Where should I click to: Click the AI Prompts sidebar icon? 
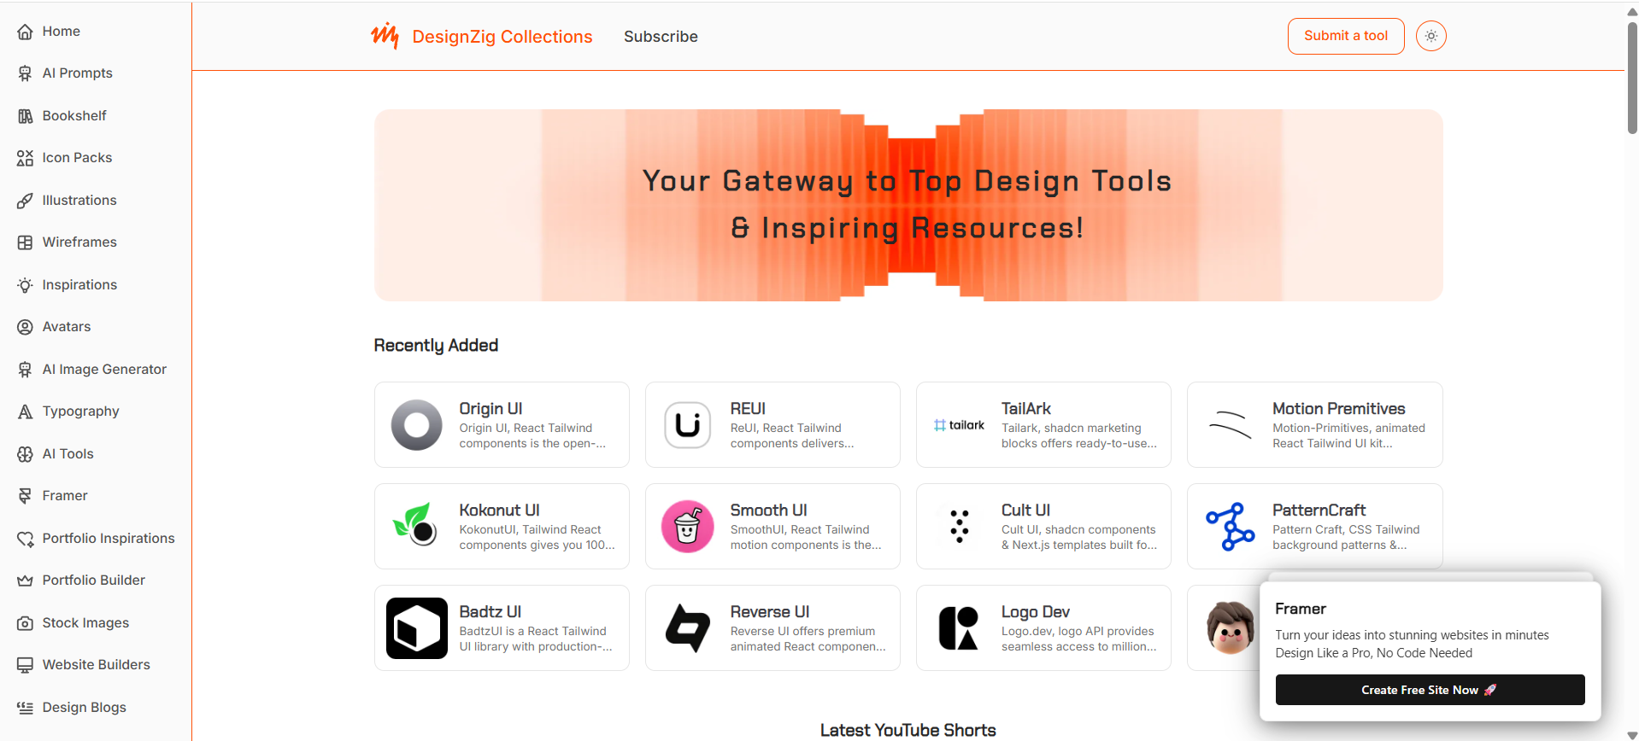[x=25, y=73]
